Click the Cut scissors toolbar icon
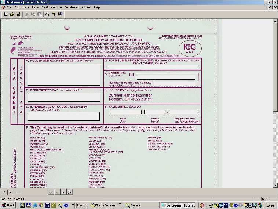Viewport: 278px width, 209px height. coord(27,14)
